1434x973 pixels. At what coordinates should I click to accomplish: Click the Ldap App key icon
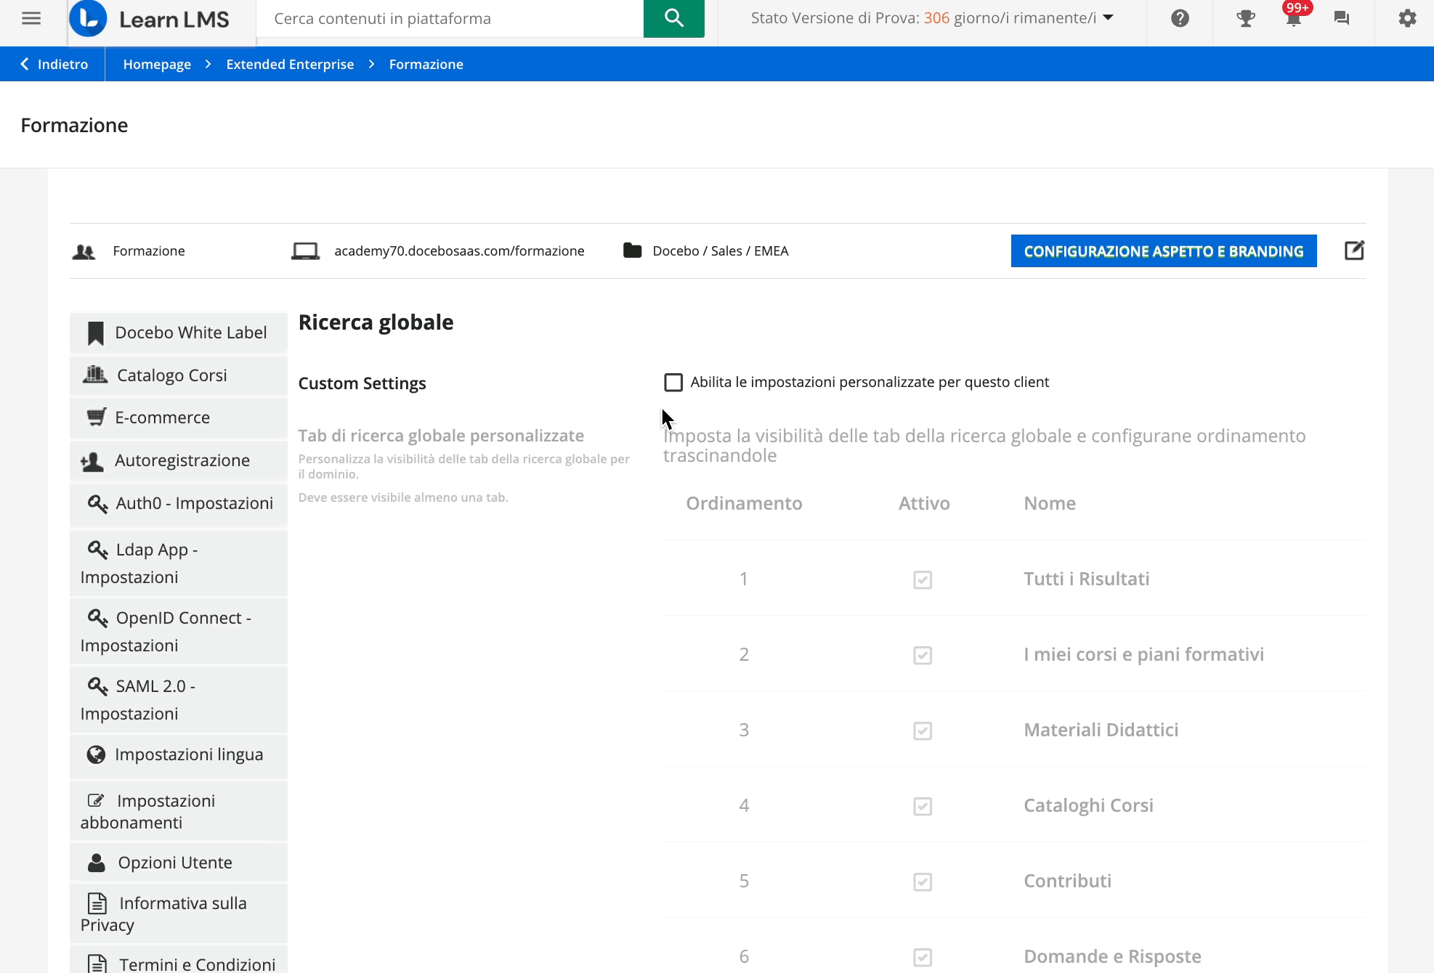pyautogui.click(x=97, y=550)
